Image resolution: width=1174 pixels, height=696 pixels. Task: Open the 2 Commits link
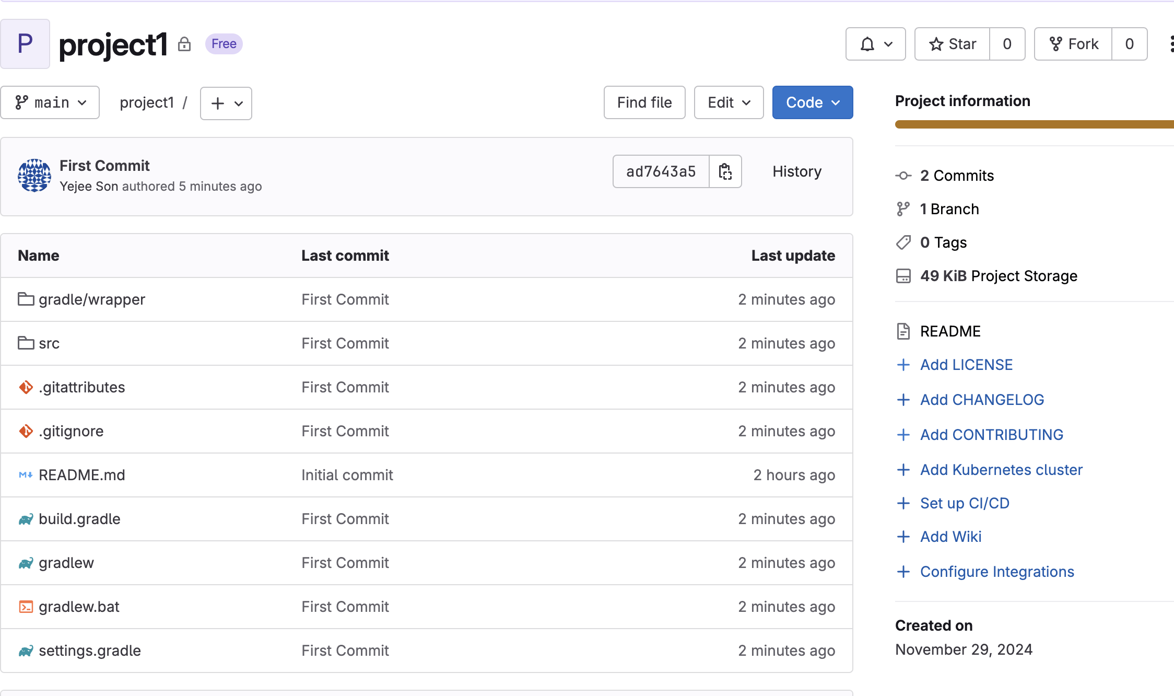(957, 176)
